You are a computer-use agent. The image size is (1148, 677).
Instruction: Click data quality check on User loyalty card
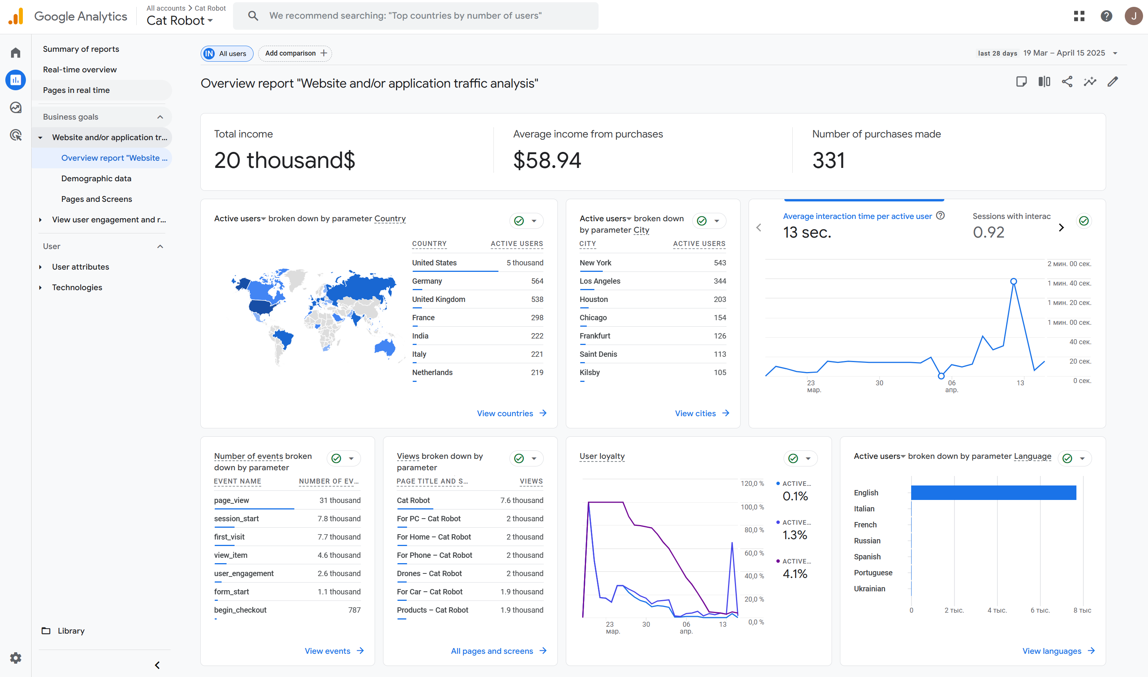tap(793, 458)
